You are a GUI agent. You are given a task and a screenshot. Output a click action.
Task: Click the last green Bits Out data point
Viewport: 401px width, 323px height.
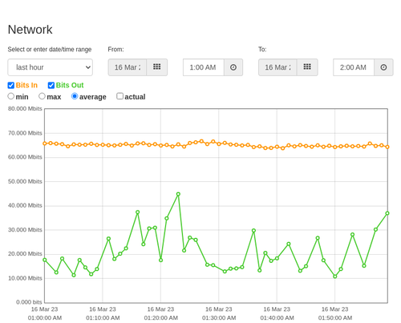point(387,213)
